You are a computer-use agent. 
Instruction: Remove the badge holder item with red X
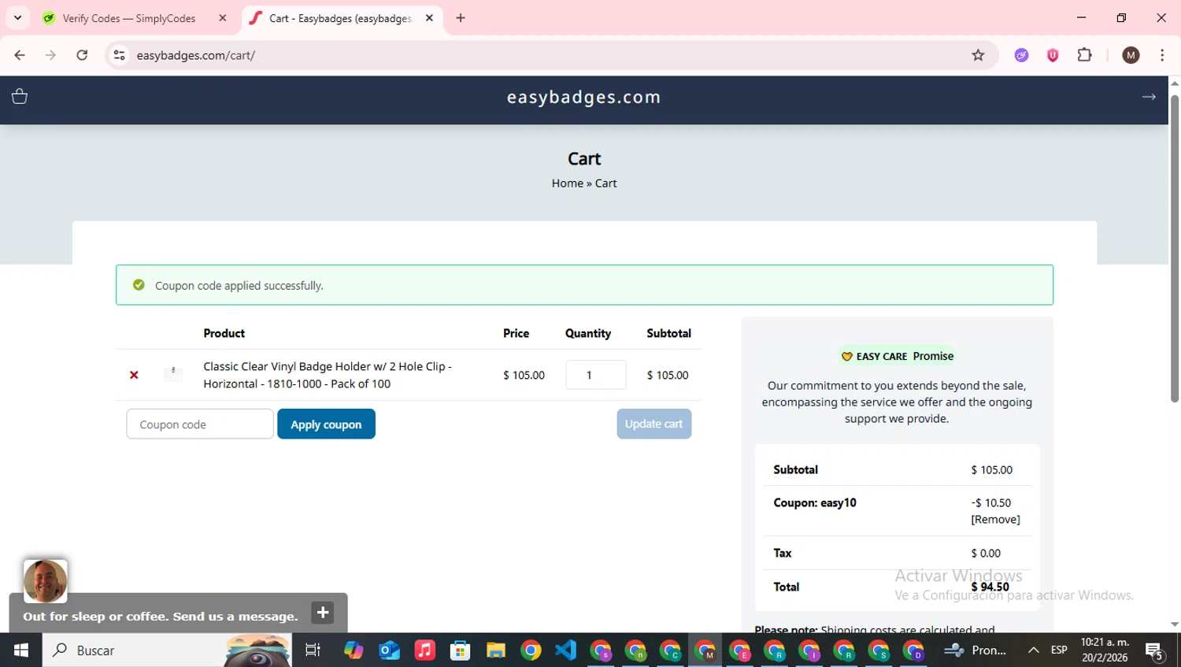[x=134, y=375]
